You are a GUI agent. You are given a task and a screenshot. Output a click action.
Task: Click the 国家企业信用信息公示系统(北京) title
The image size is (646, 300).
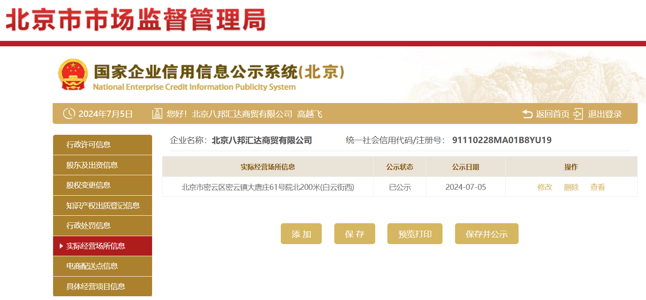click(x=219, y=72)
